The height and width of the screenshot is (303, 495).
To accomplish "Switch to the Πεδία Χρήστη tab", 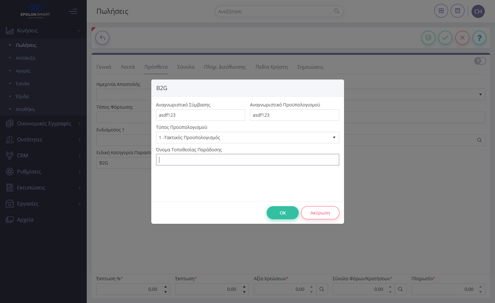I will [x=271, y=67].
